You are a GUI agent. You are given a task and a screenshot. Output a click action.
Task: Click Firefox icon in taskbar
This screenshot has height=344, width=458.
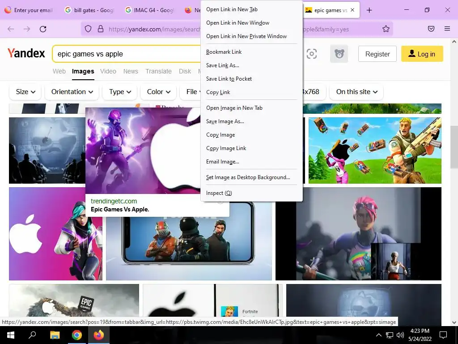[98, 335]
